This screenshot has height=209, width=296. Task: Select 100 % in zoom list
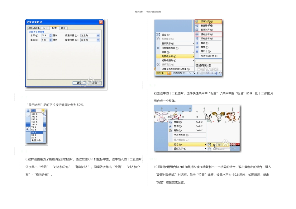coord(37,125)
